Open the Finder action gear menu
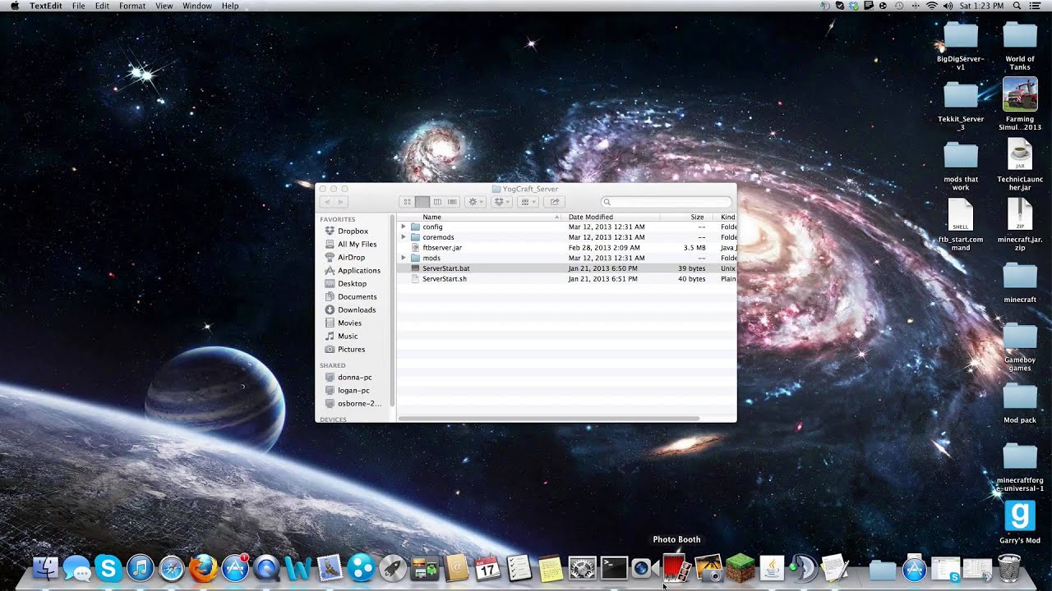Image resolution: width=1052 pixels, height=591 pixels. 476,202
